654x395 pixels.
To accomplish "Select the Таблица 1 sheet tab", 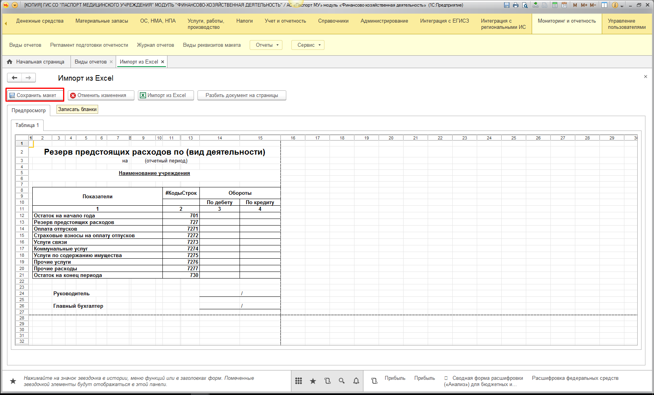I will click(27, 125).
